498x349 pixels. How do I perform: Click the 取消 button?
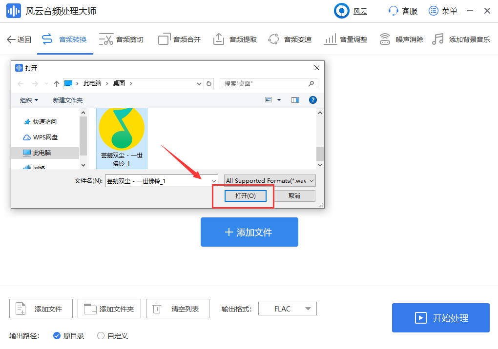294,196
